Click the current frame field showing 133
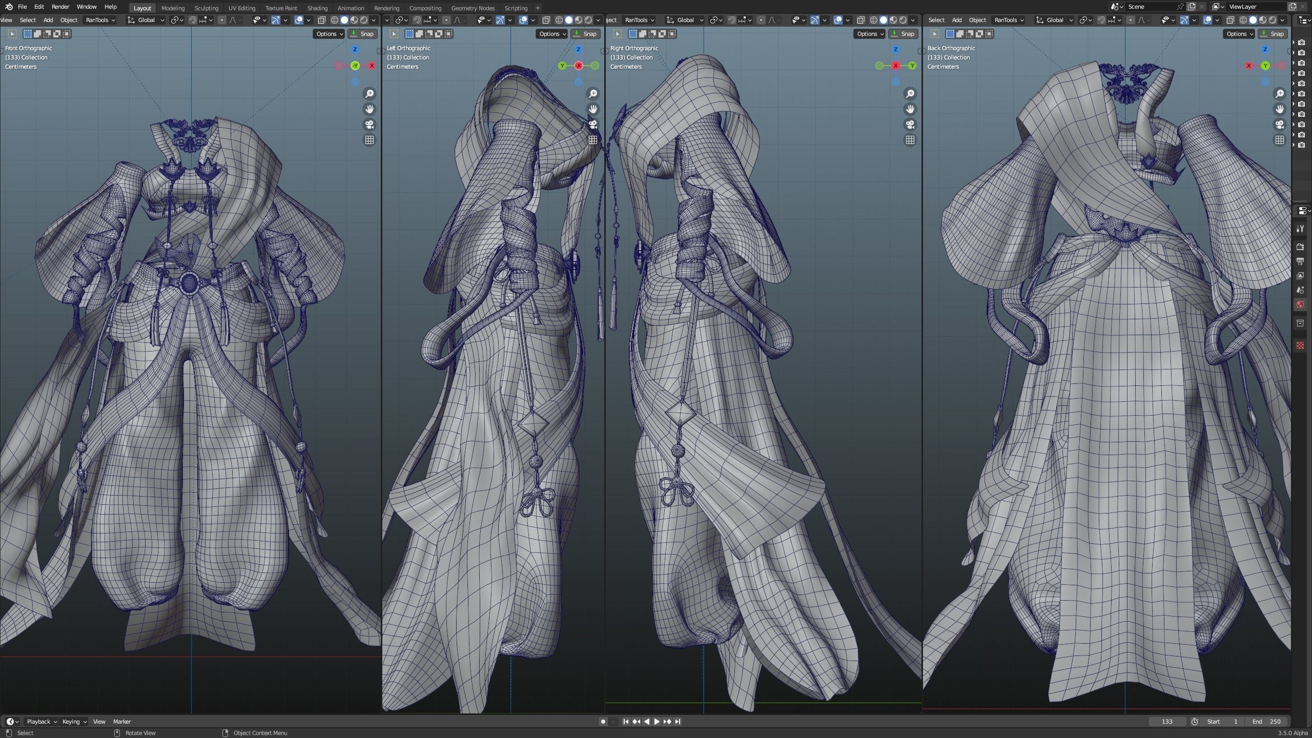This screenshot has width=1312, height=738. coord(1167,722)
